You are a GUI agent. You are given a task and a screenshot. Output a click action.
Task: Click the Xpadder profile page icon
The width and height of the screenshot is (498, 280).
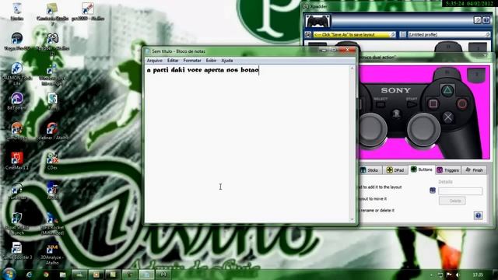pyautogui.click(x=403, y=34)
